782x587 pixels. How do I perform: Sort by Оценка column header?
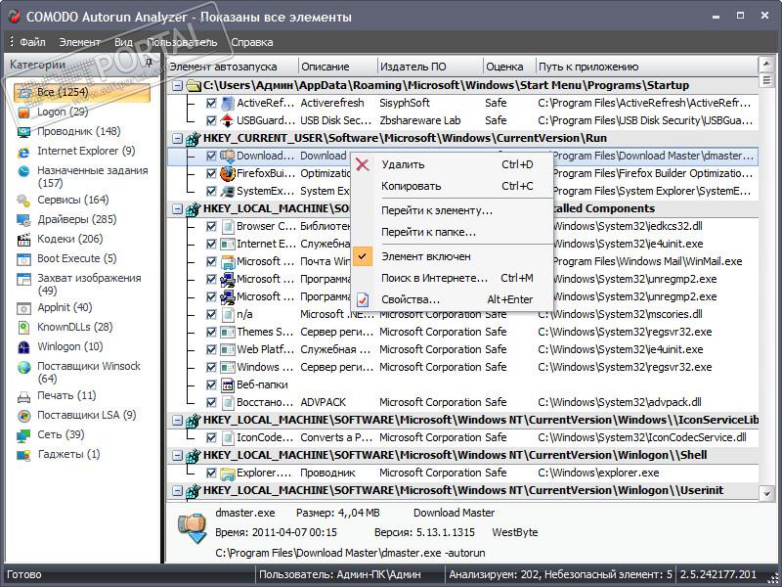point(509,67)
